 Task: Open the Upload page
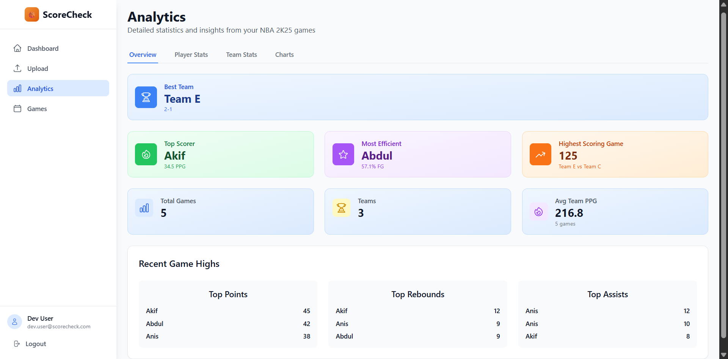[38, 69]
